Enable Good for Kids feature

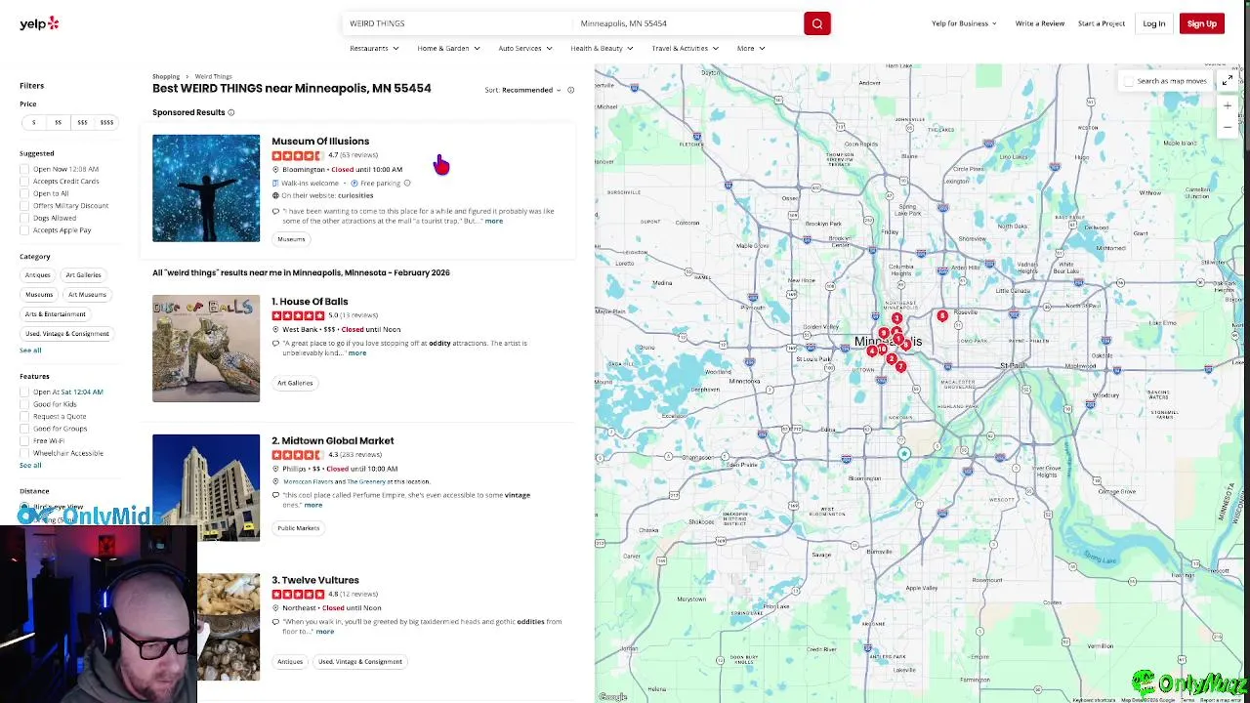point(24,404)
